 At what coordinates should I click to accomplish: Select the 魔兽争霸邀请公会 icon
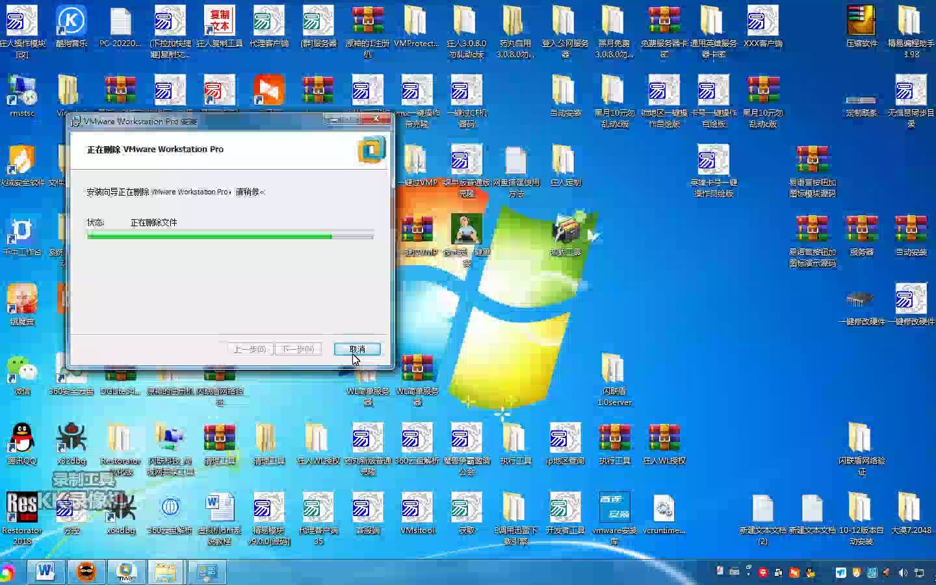[466, 449]
